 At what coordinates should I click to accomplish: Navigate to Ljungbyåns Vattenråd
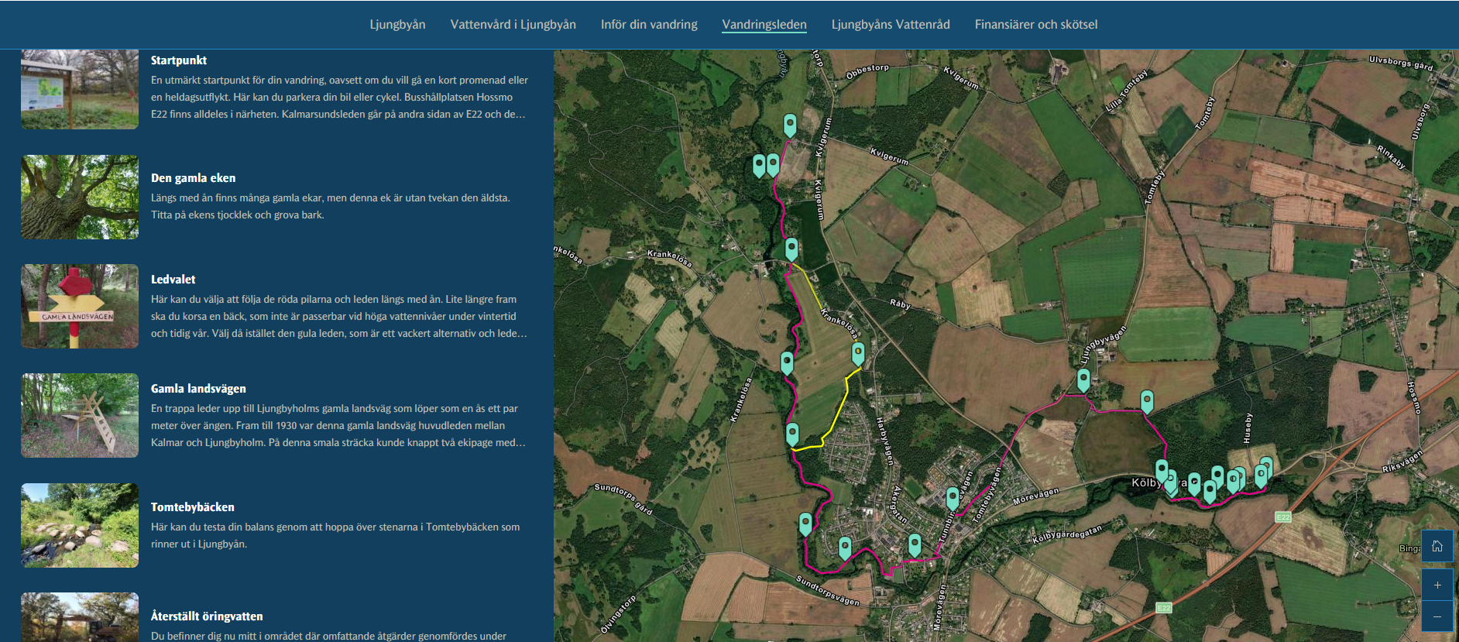[x=890, y=25]
